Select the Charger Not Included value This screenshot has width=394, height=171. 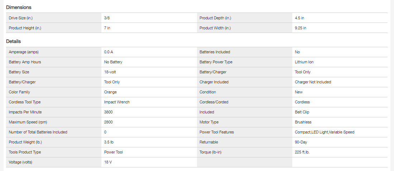(x=313, y=82)
